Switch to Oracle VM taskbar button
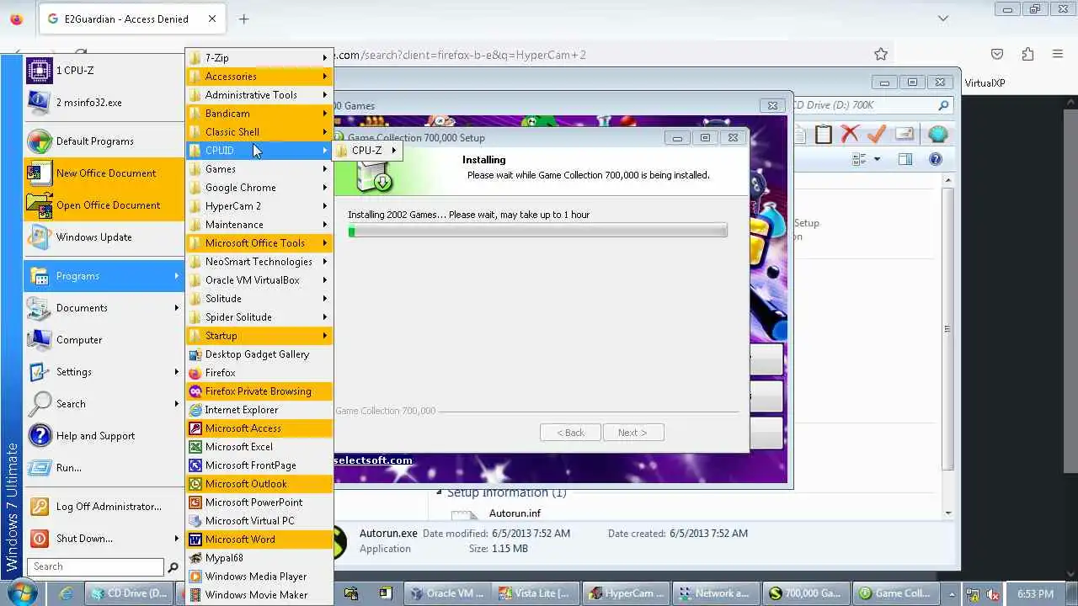The width and height of the screenshot is (1078, 606). pyautogui.click(x=446, y=593)
